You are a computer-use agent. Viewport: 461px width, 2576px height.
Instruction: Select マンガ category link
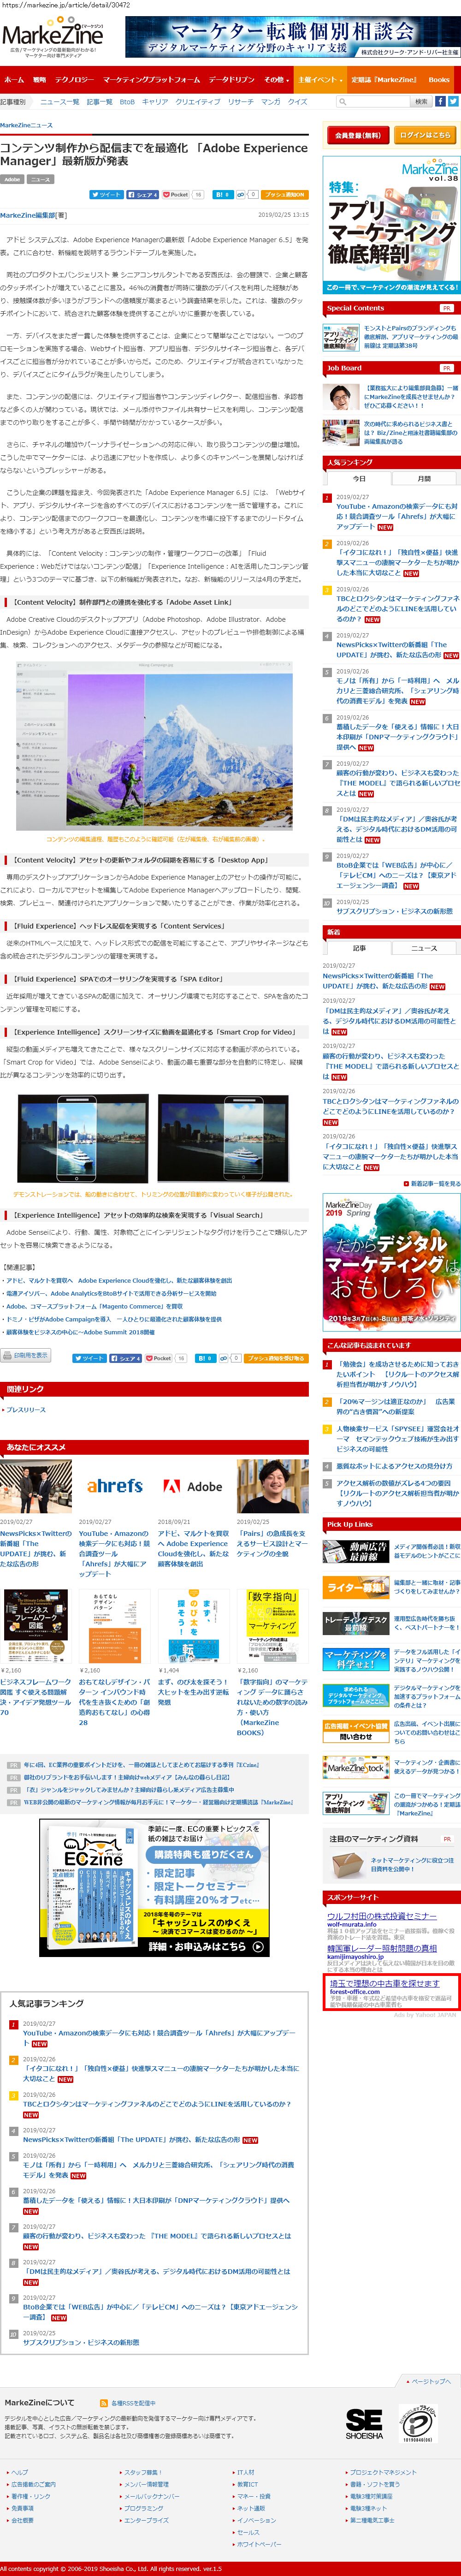(x=270, y=102)
